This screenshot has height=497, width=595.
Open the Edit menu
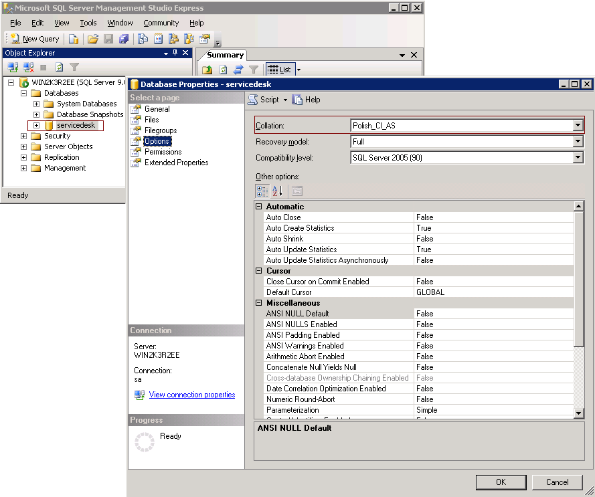(x=37, y=23)
